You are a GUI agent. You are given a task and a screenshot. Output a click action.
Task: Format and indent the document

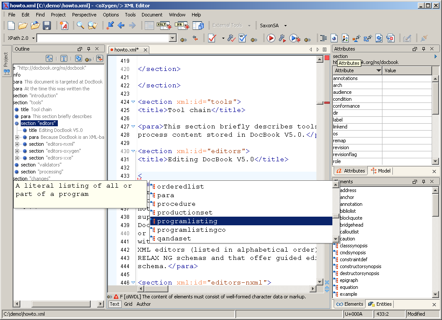coord(323,38)
